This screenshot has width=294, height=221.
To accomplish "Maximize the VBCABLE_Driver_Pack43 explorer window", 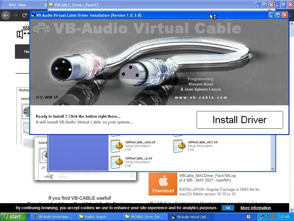I will (x=264, y=5).
